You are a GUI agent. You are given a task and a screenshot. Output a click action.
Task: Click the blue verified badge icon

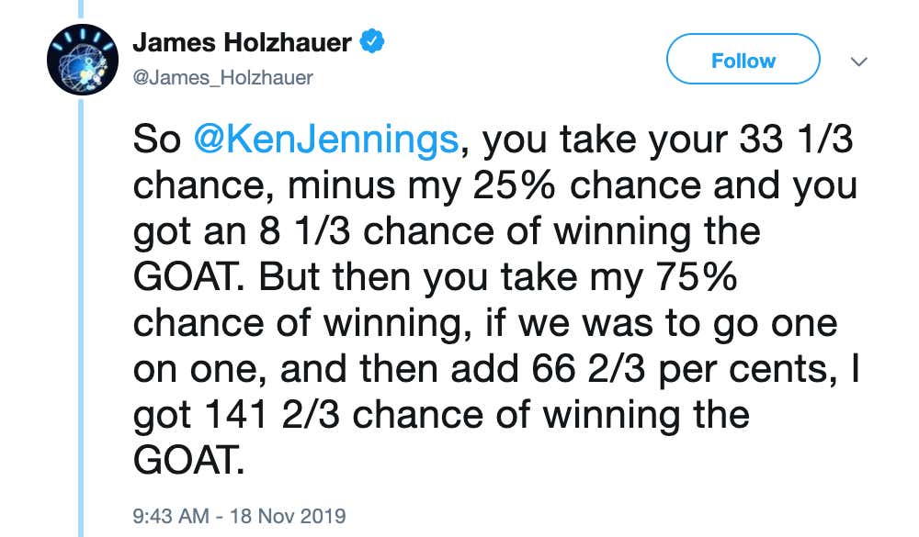pos(371,41)
